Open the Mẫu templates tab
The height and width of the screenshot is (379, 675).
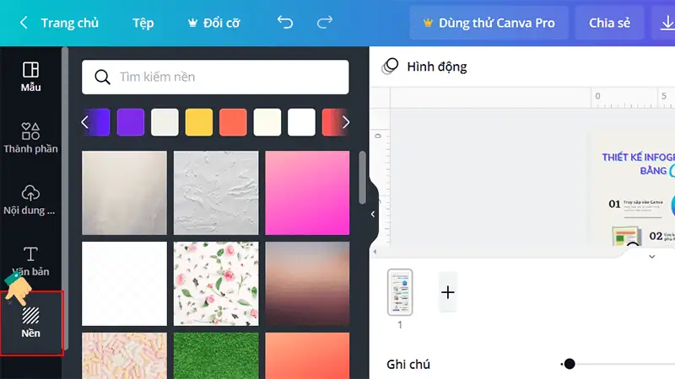click(x=30, y=77)
